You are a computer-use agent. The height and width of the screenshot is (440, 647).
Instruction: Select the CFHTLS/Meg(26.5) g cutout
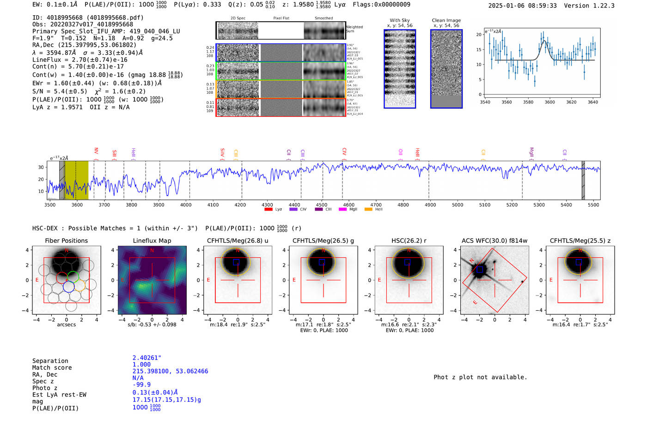pyautogui.click(x=323, y=280)
